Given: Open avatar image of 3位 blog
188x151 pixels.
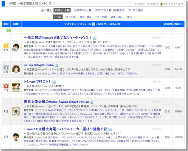Looking at the screenshot, I should (x=16, y=88).
